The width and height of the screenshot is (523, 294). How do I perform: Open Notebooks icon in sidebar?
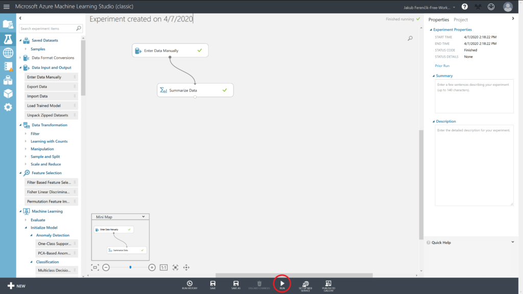coord(8,67)
